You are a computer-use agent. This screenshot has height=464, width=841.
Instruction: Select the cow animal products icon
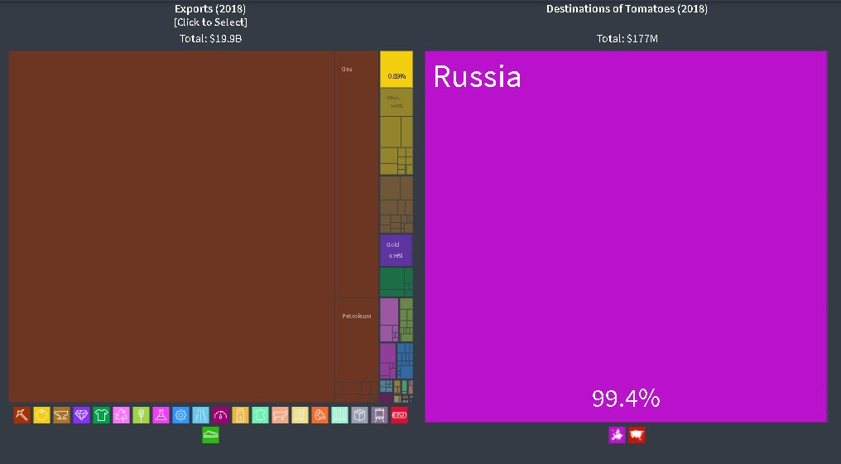(x=280, y=415)
